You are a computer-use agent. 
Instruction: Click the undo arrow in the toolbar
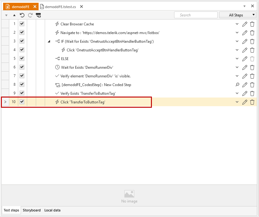(22, 15)
